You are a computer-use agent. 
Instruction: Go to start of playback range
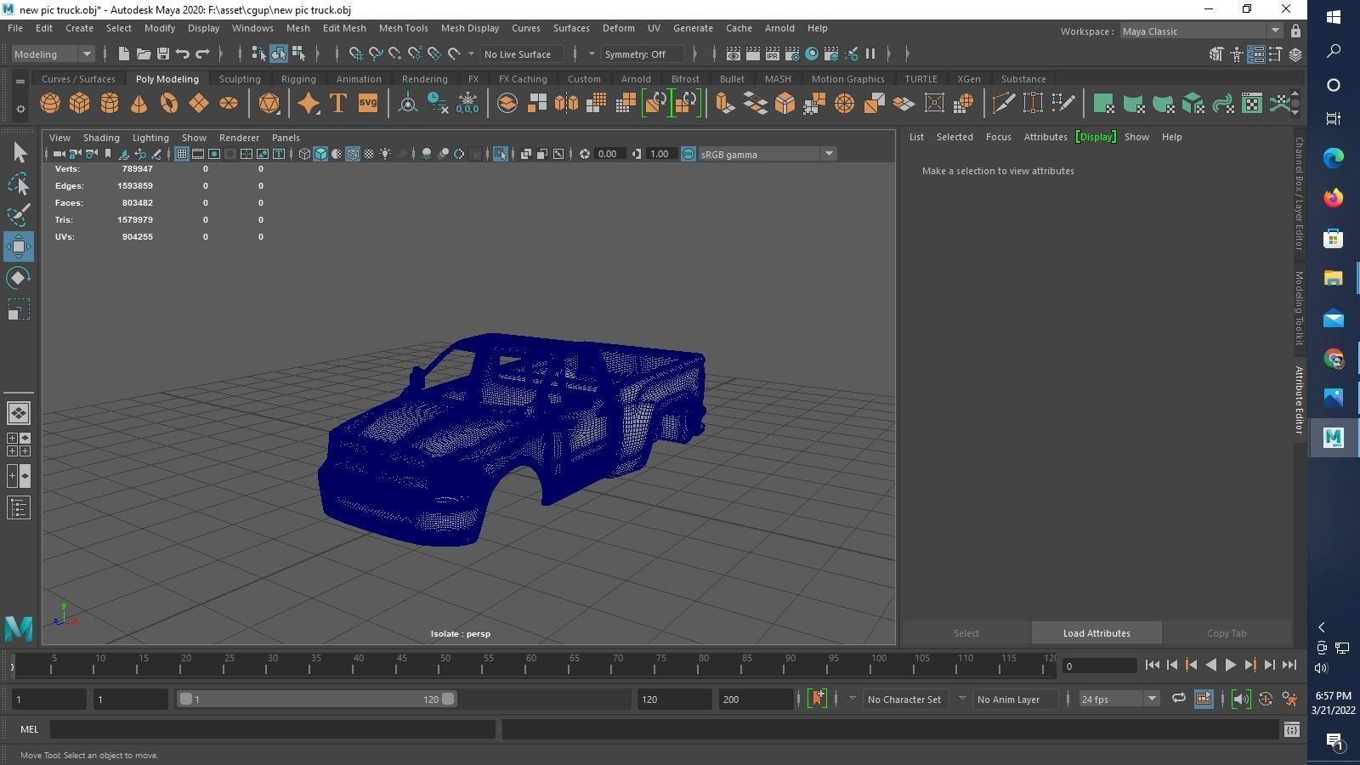(x=1153, y=666)
